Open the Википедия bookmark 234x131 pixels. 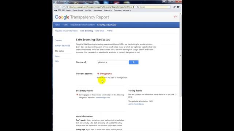98,11
